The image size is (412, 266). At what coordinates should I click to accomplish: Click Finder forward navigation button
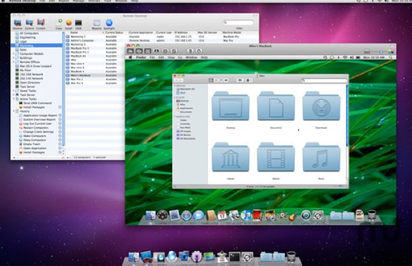[x=181, y=80]
